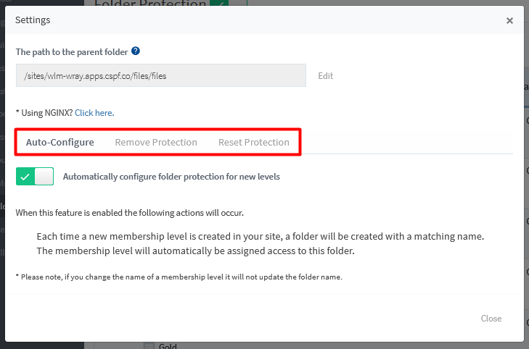Open the NGINX 'Click here.' link
The height and width of the screenshot is (349, 529).
click(94, 113)
